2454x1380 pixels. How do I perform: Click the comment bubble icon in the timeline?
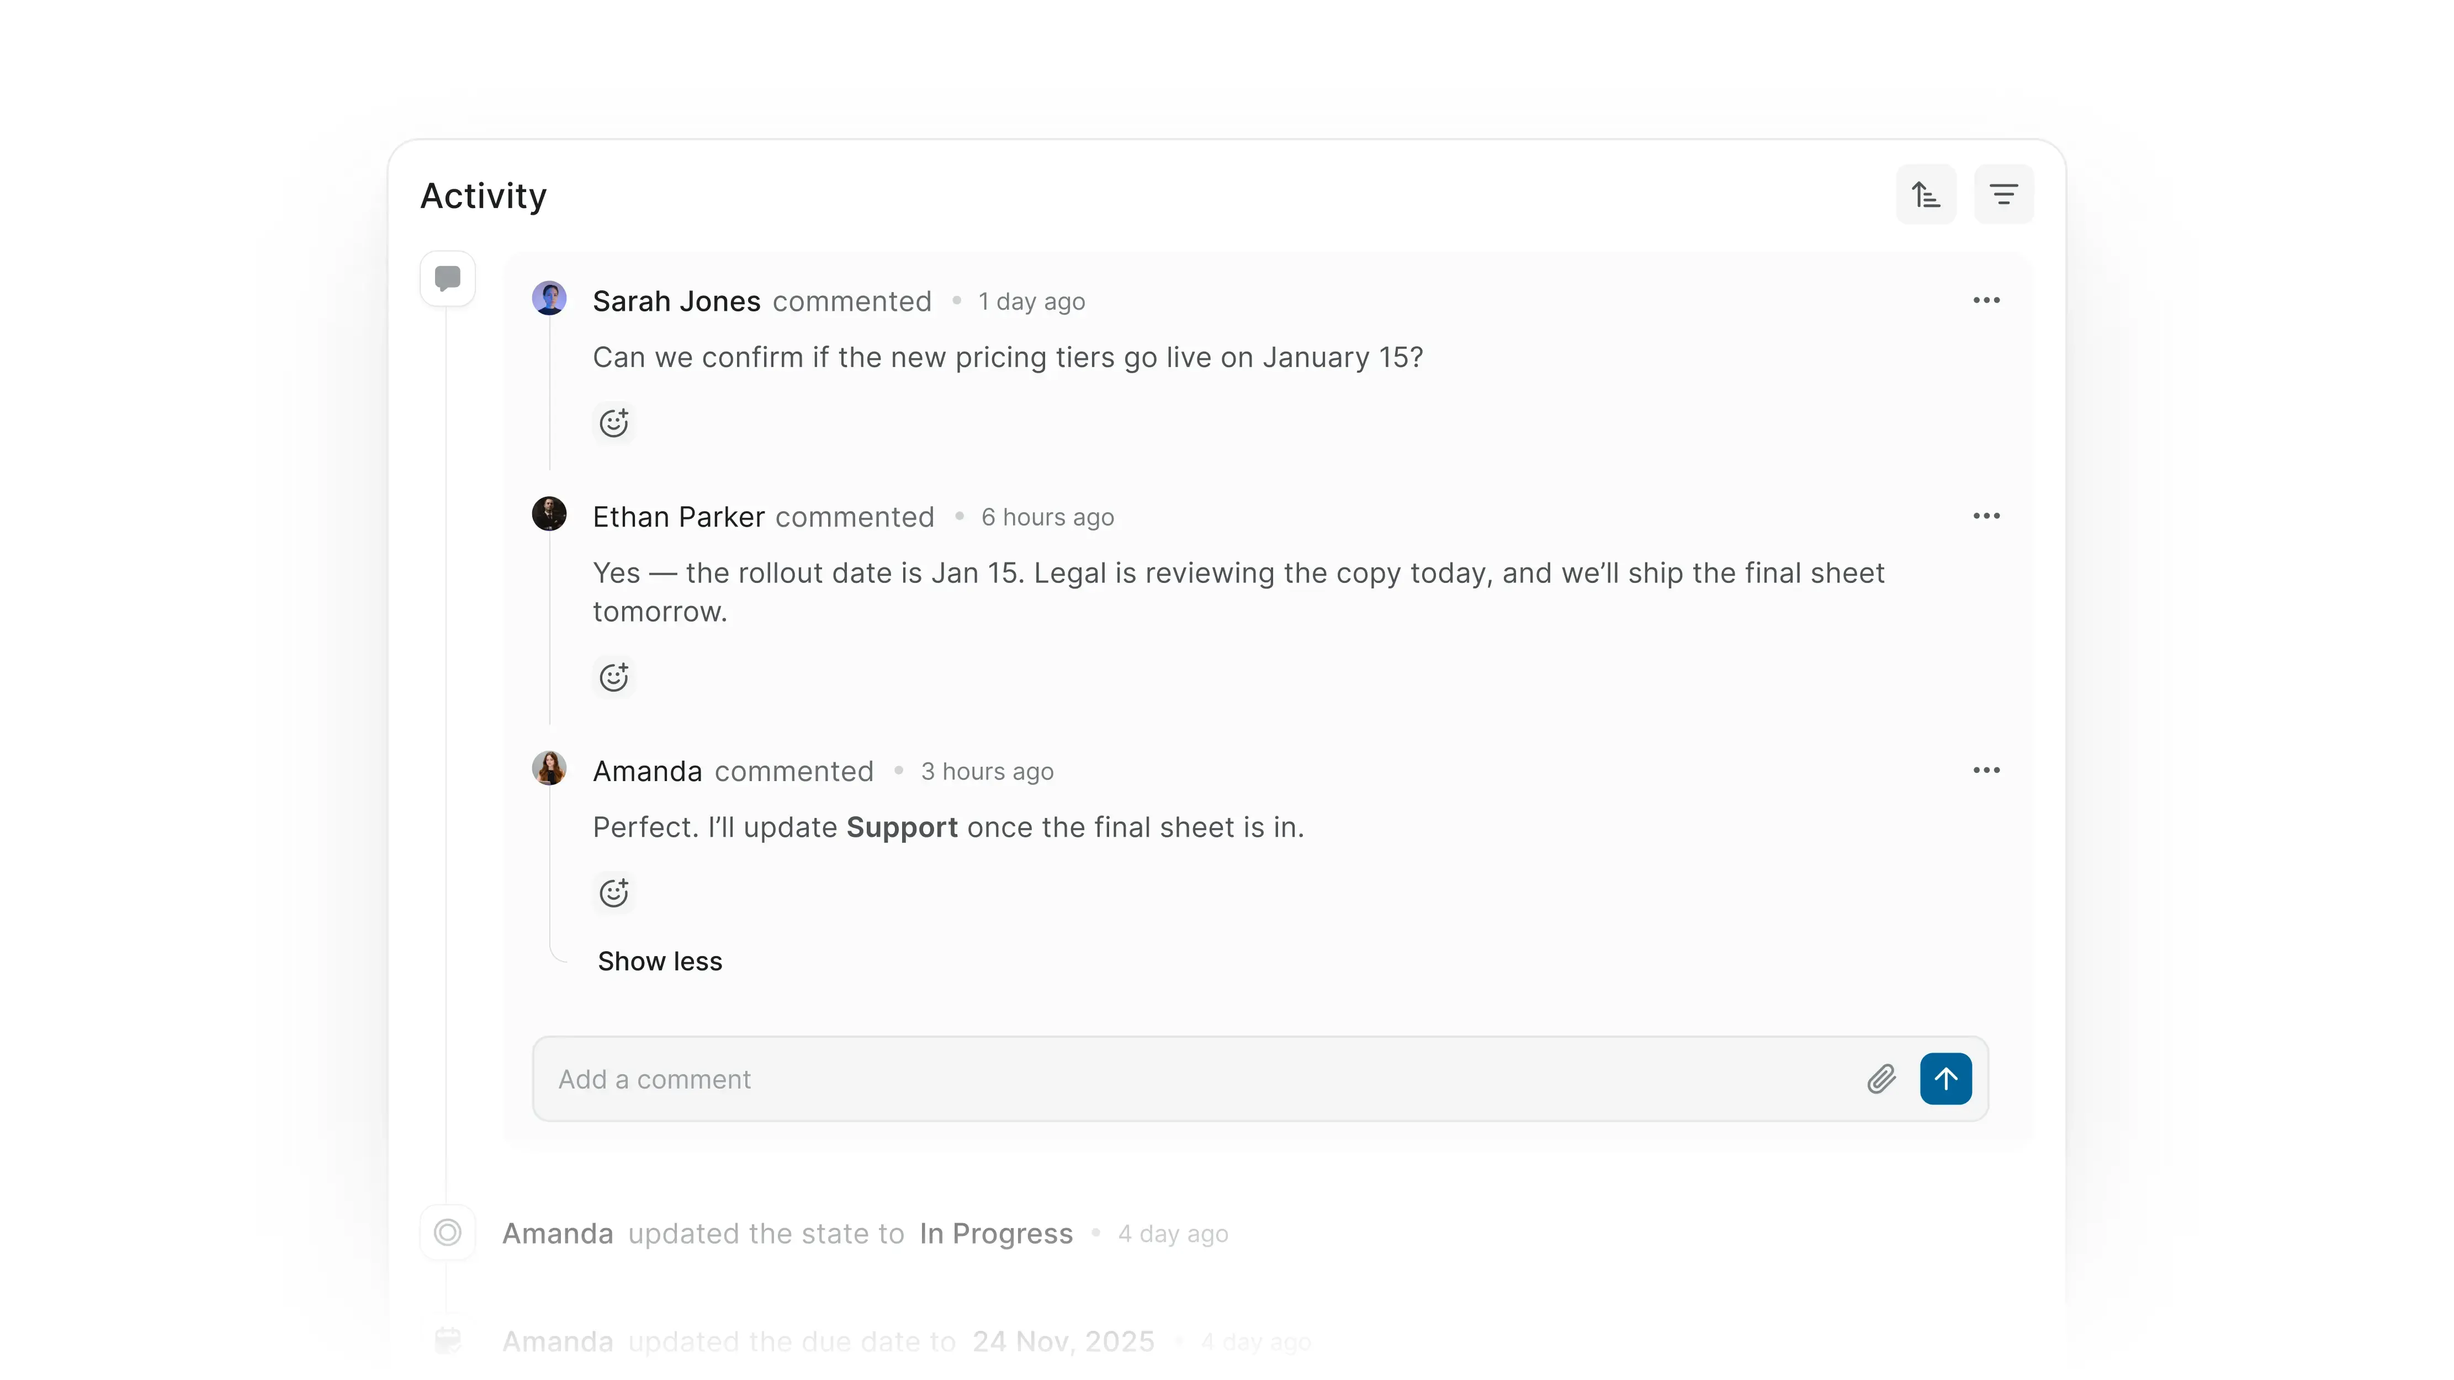447,278
